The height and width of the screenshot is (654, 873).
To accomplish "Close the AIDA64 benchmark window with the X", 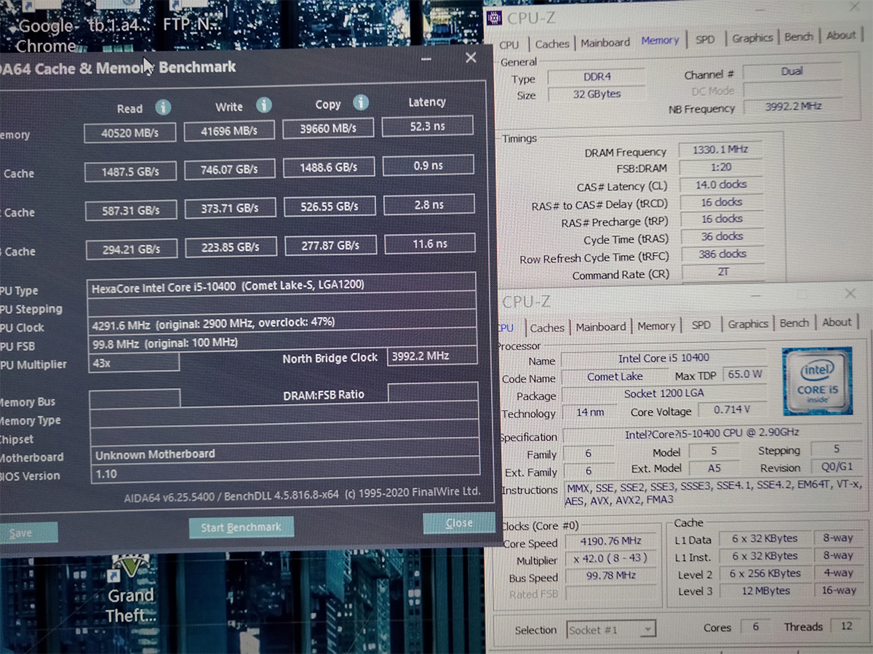I will click(x=471, y=57).
